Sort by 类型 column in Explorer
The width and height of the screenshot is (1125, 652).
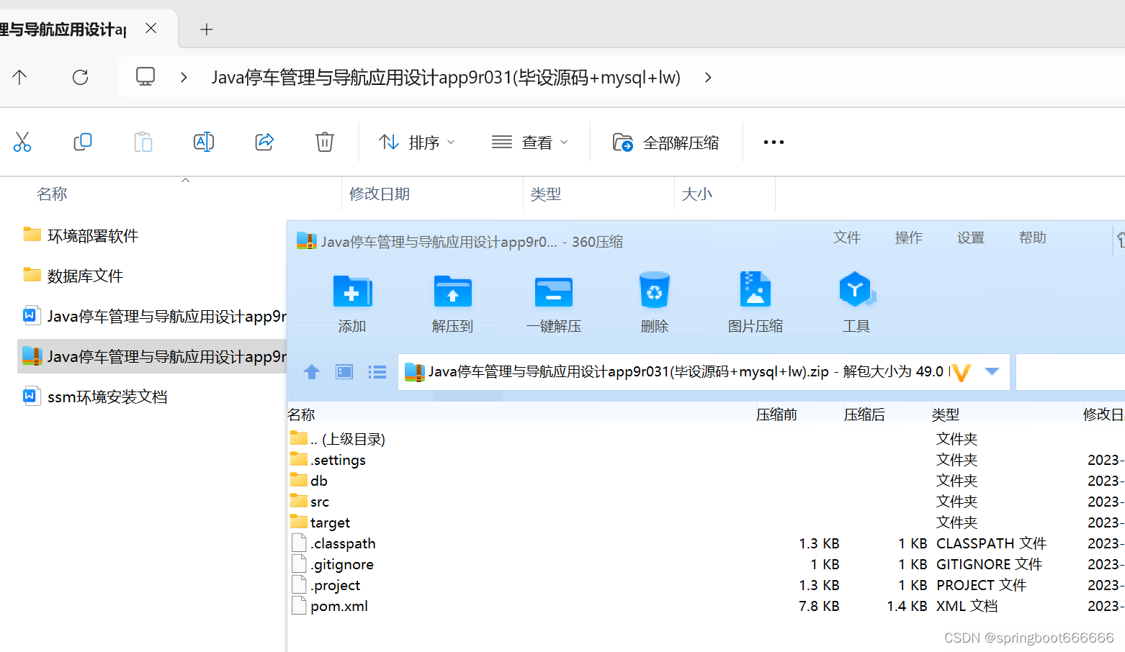point(546,194)
